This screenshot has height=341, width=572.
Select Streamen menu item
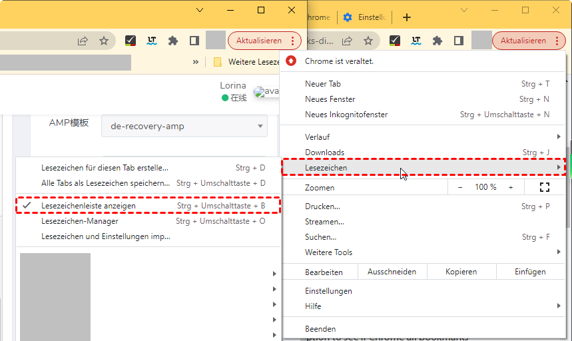(x=423, y=222)
